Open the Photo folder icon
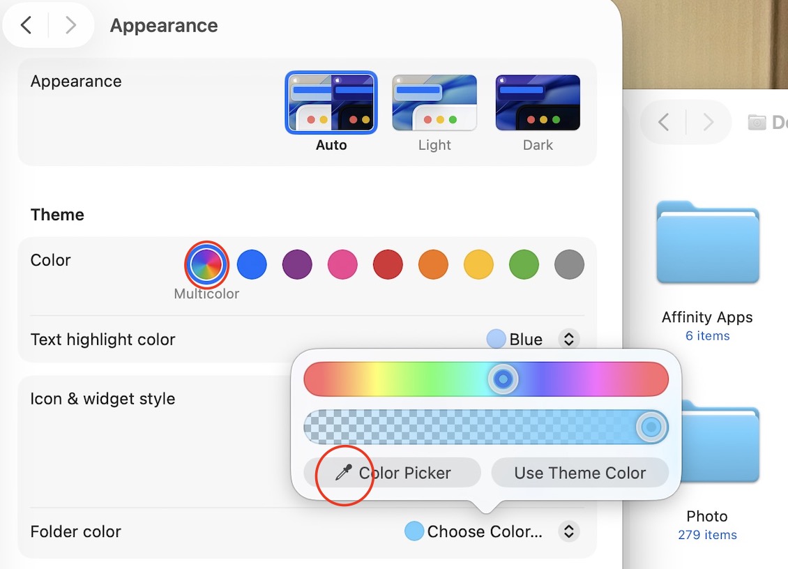The width and height of the screenshot is (788, 569). click(x=720, y=441)
